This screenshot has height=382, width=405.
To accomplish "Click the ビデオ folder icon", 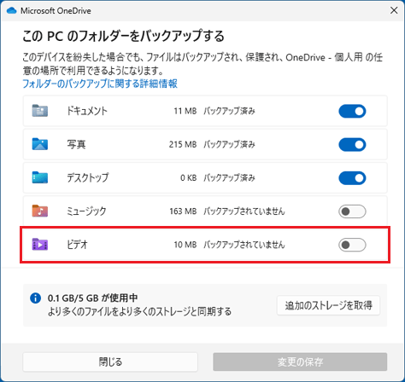I will (40, 245).
